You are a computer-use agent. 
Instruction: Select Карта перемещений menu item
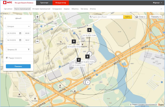pyautogui.click(x=22, y=9)
